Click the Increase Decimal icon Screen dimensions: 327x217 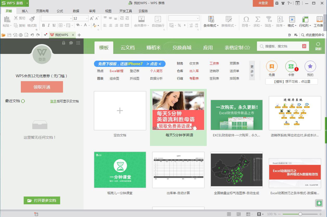pos(191,25)
